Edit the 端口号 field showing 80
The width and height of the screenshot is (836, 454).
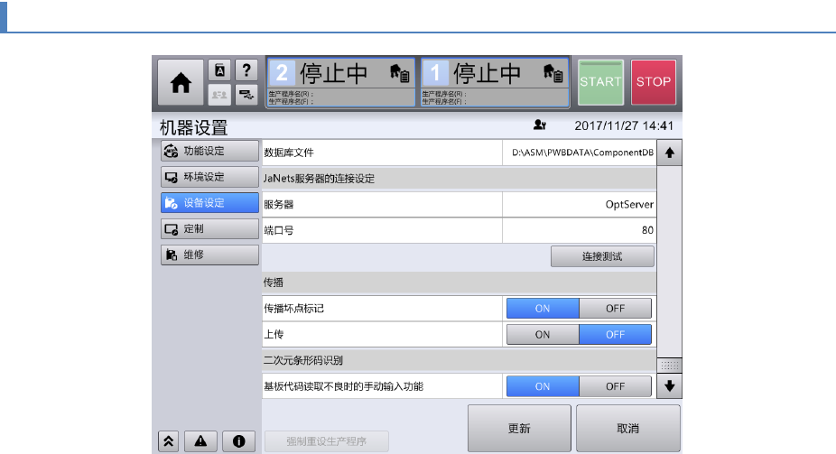(579, 230)
